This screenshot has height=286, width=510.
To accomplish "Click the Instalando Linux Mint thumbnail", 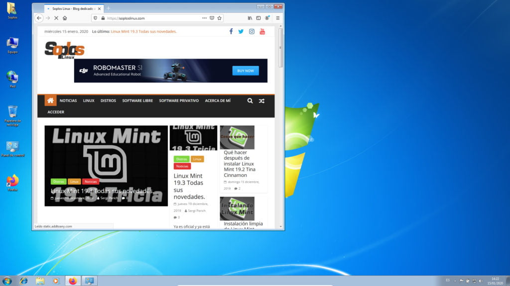I will coord(237,209).
